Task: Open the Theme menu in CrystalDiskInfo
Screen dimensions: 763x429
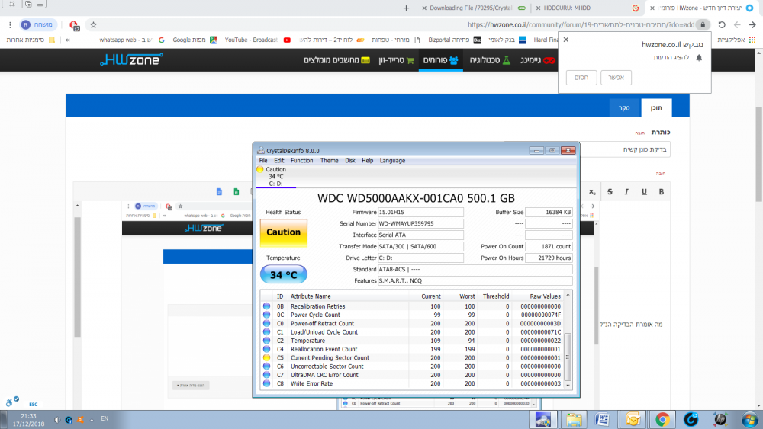Action: (330, 160)
